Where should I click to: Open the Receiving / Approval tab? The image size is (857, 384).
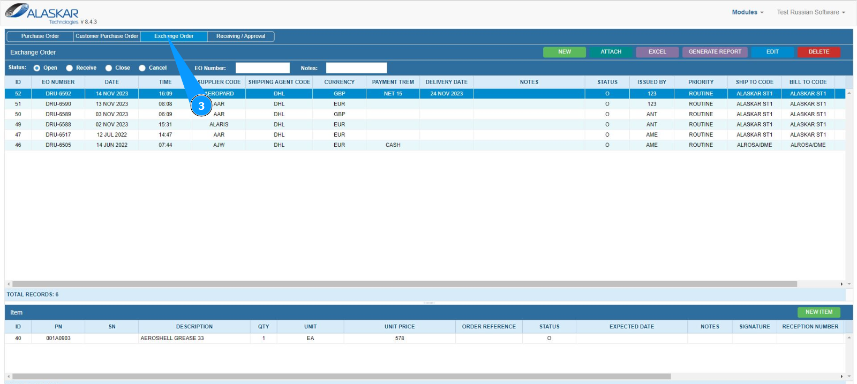(x=240, y=36)
